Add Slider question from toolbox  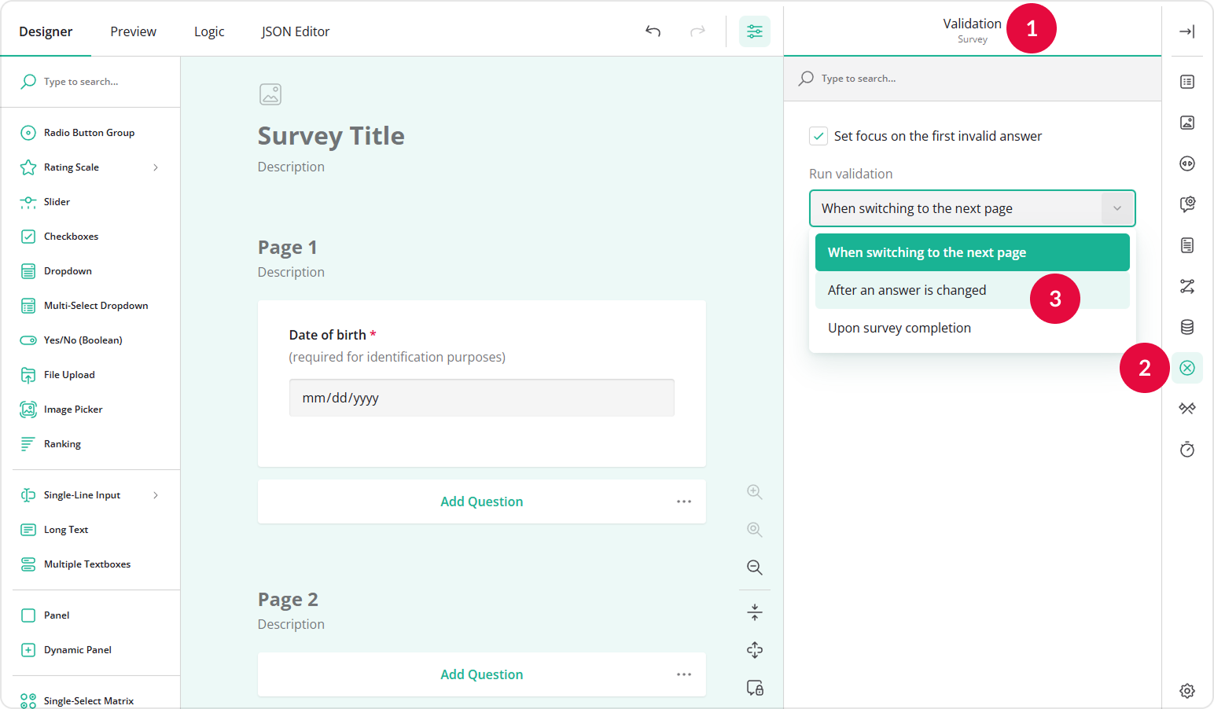click(x=57, y=202)
